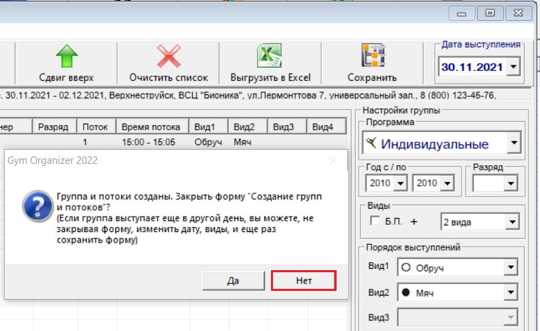Click the Сохранить save icon

[372, 56]
